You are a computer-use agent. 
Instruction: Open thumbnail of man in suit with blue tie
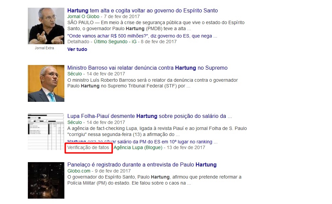(46, 83)
